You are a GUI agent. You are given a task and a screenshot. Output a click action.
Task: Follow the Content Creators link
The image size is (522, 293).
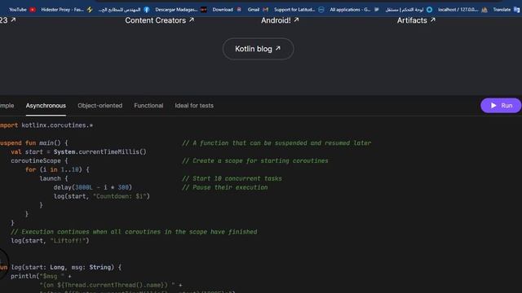tap(160, 20)
